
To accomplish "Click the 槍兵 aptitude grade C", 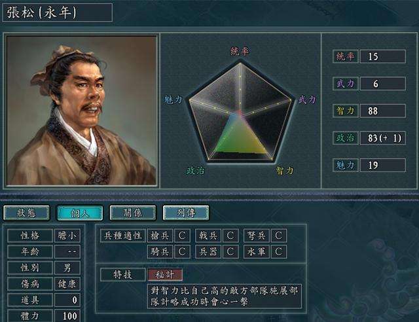I will (182, 236).
